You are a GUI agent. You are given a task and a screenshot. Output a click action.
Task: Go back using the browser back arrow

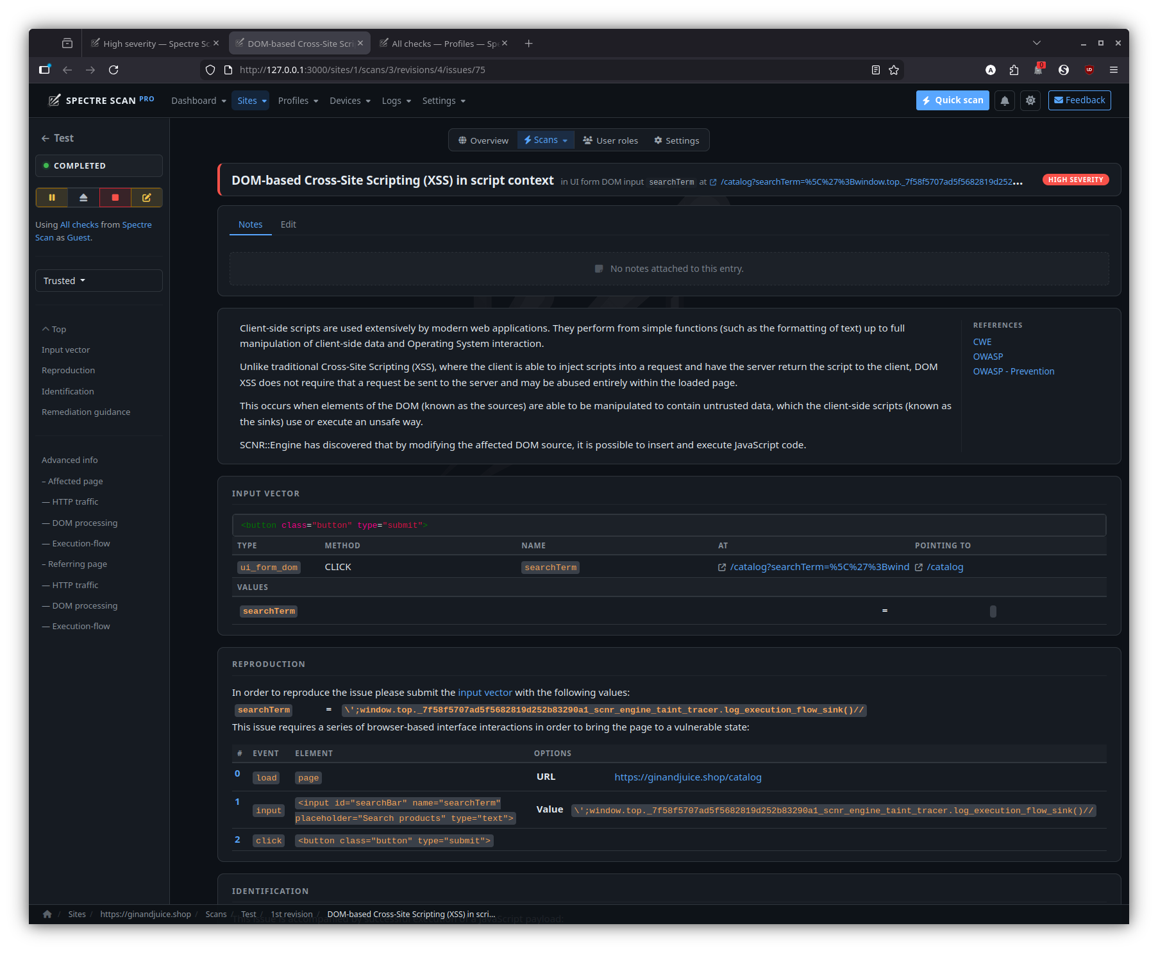pos(67,70)
